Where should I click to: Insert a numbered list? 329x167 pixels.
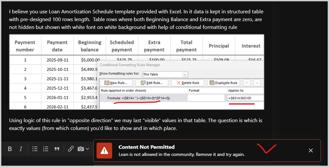pyautogui.click(x=46, y=149)
